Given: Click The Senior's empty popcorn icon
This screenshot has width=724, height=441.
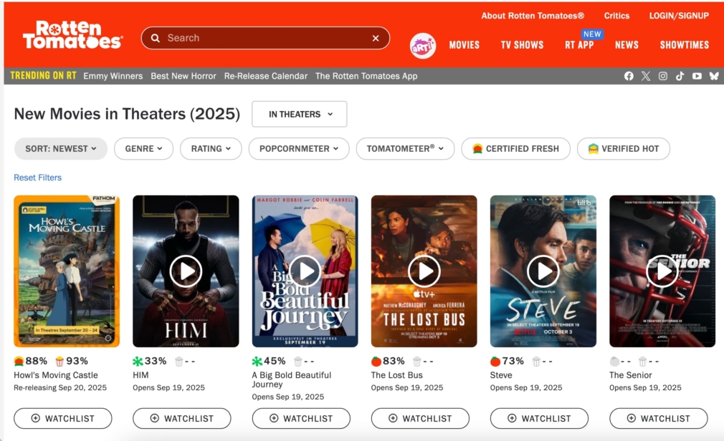Looking at the screenshot, I should [x=642, y=362].
